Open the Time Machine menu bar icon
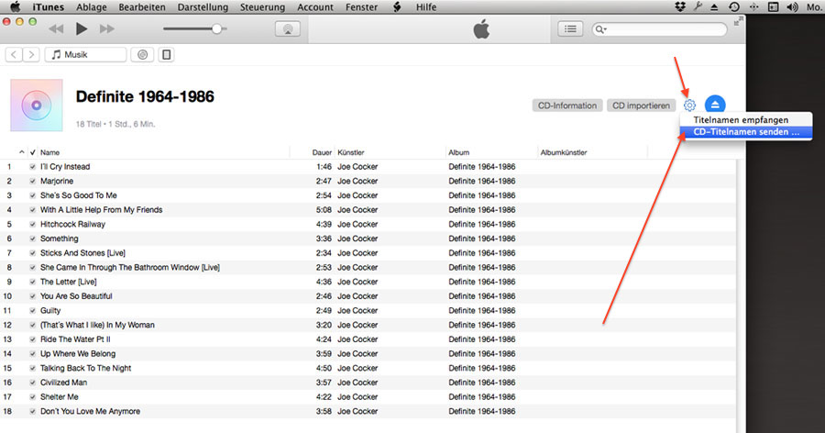The height and width of the screenshot is (433, 825). click(734, 6)
